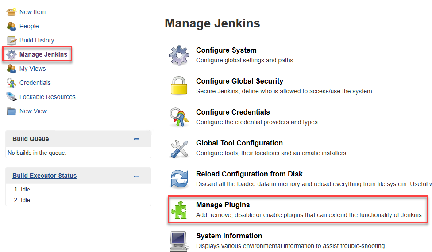Image resolution: width=432 pixels, height=252 pixels.
Task: Click the New View folder icon
Action: [12, 111]
